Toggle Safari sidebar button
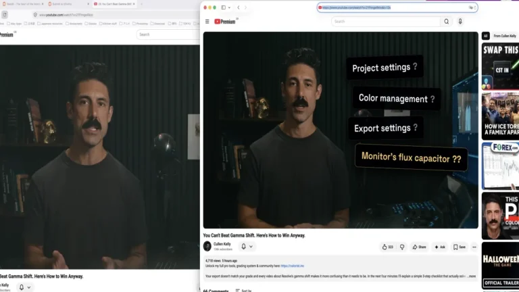This screenshot has width=519, height=292. 224,7
